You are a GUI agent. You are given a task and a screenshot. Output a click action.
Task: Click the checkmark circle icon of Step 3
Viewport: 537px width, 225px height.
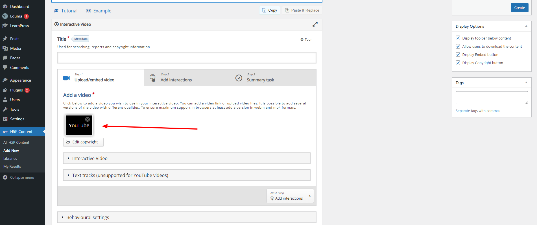[x=239, y=78]
